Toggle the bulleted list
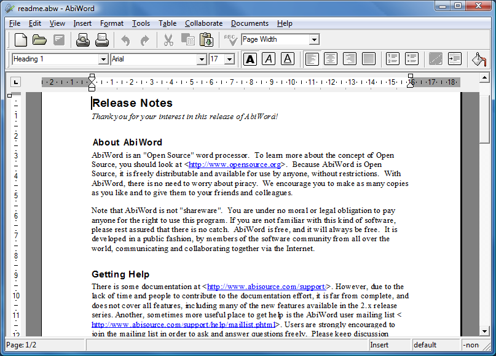Image resolution: width=496 pixels, height=356 pixels. click(x=412, y=59)
